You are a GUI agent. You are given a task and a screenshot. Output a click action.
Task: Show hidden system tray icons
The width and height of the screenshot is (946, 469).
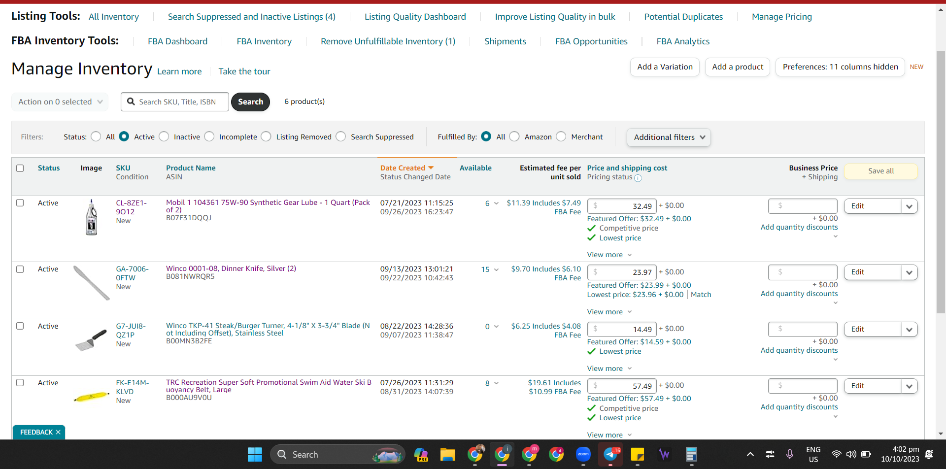coord(750,454)
